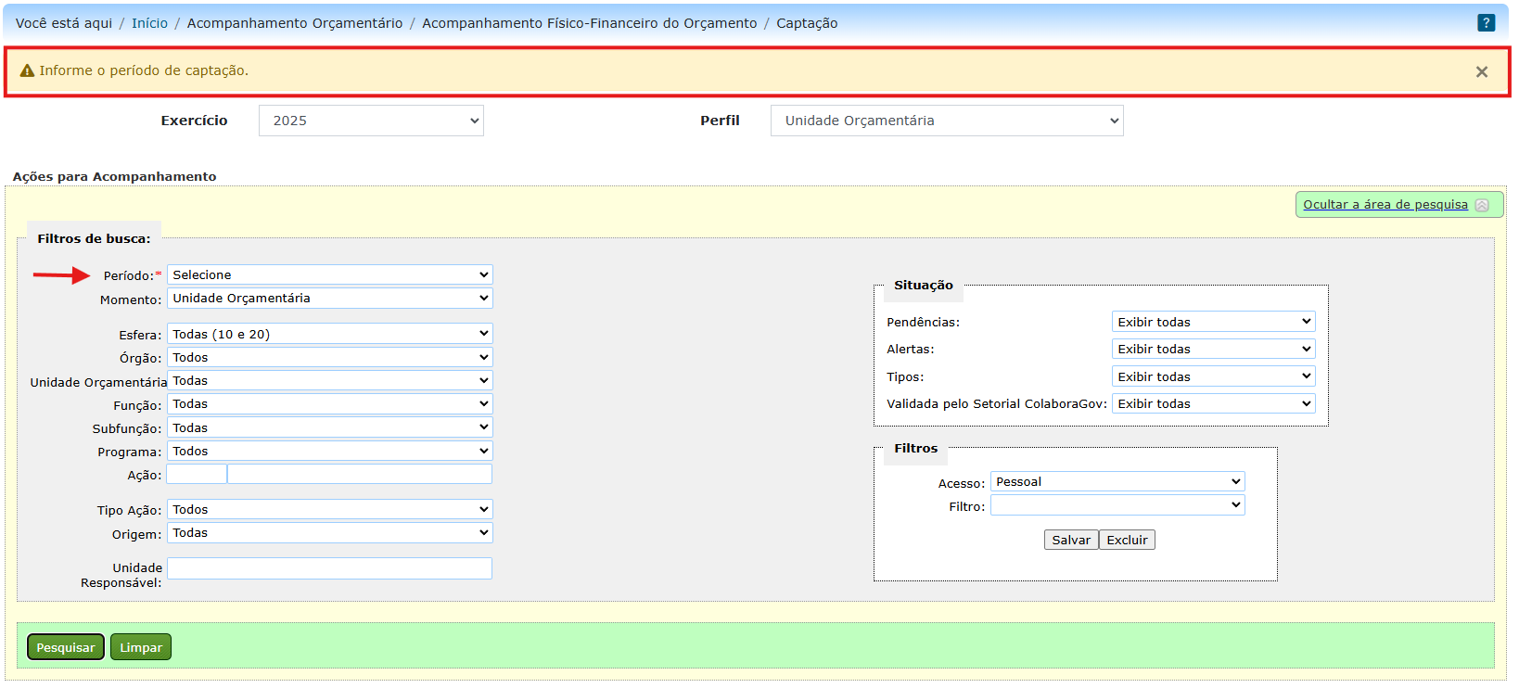This screenshot has height=688, width=1519.
Task: Click the collapse icon beside Ocultar link
Action: coord(1482,206)
